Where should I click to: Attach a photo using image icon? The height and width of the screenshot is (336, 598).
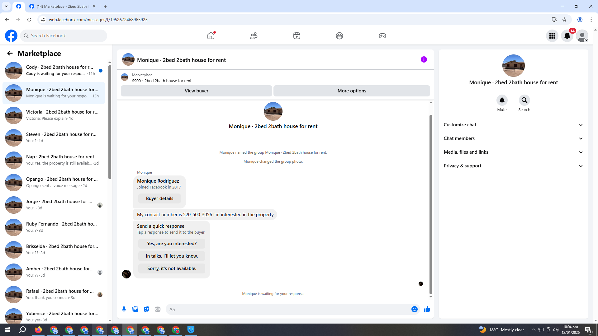(135, 309)
